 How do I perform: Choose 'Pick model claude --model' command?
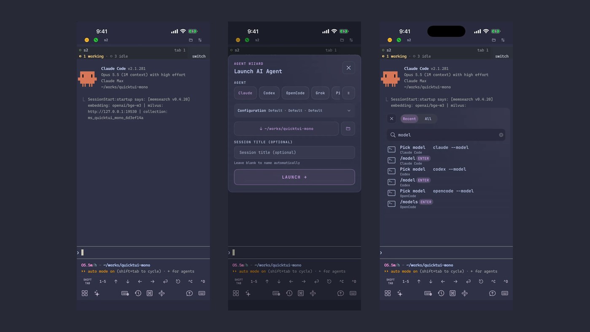pos(446,149)
